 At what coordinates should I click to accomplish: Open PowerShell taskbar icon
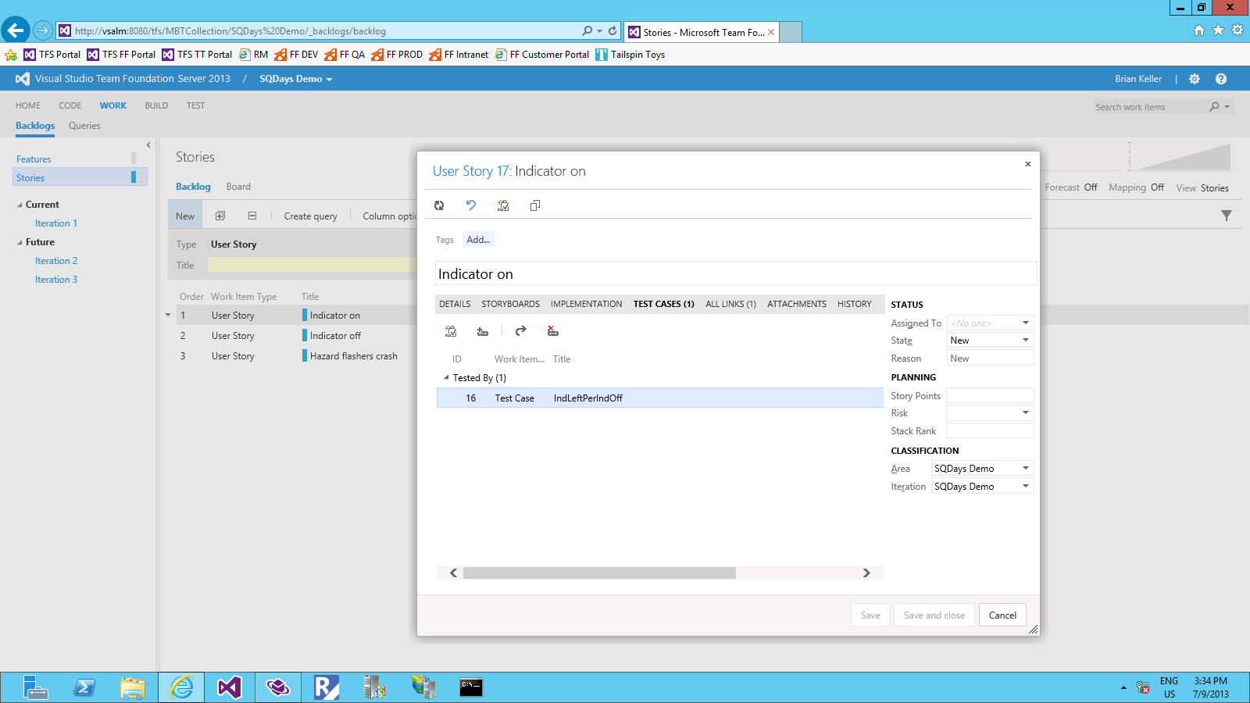84,687
